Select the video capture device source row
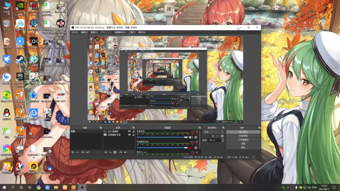Viewport: 340px width, 191px height. click(x=119, y=135)
